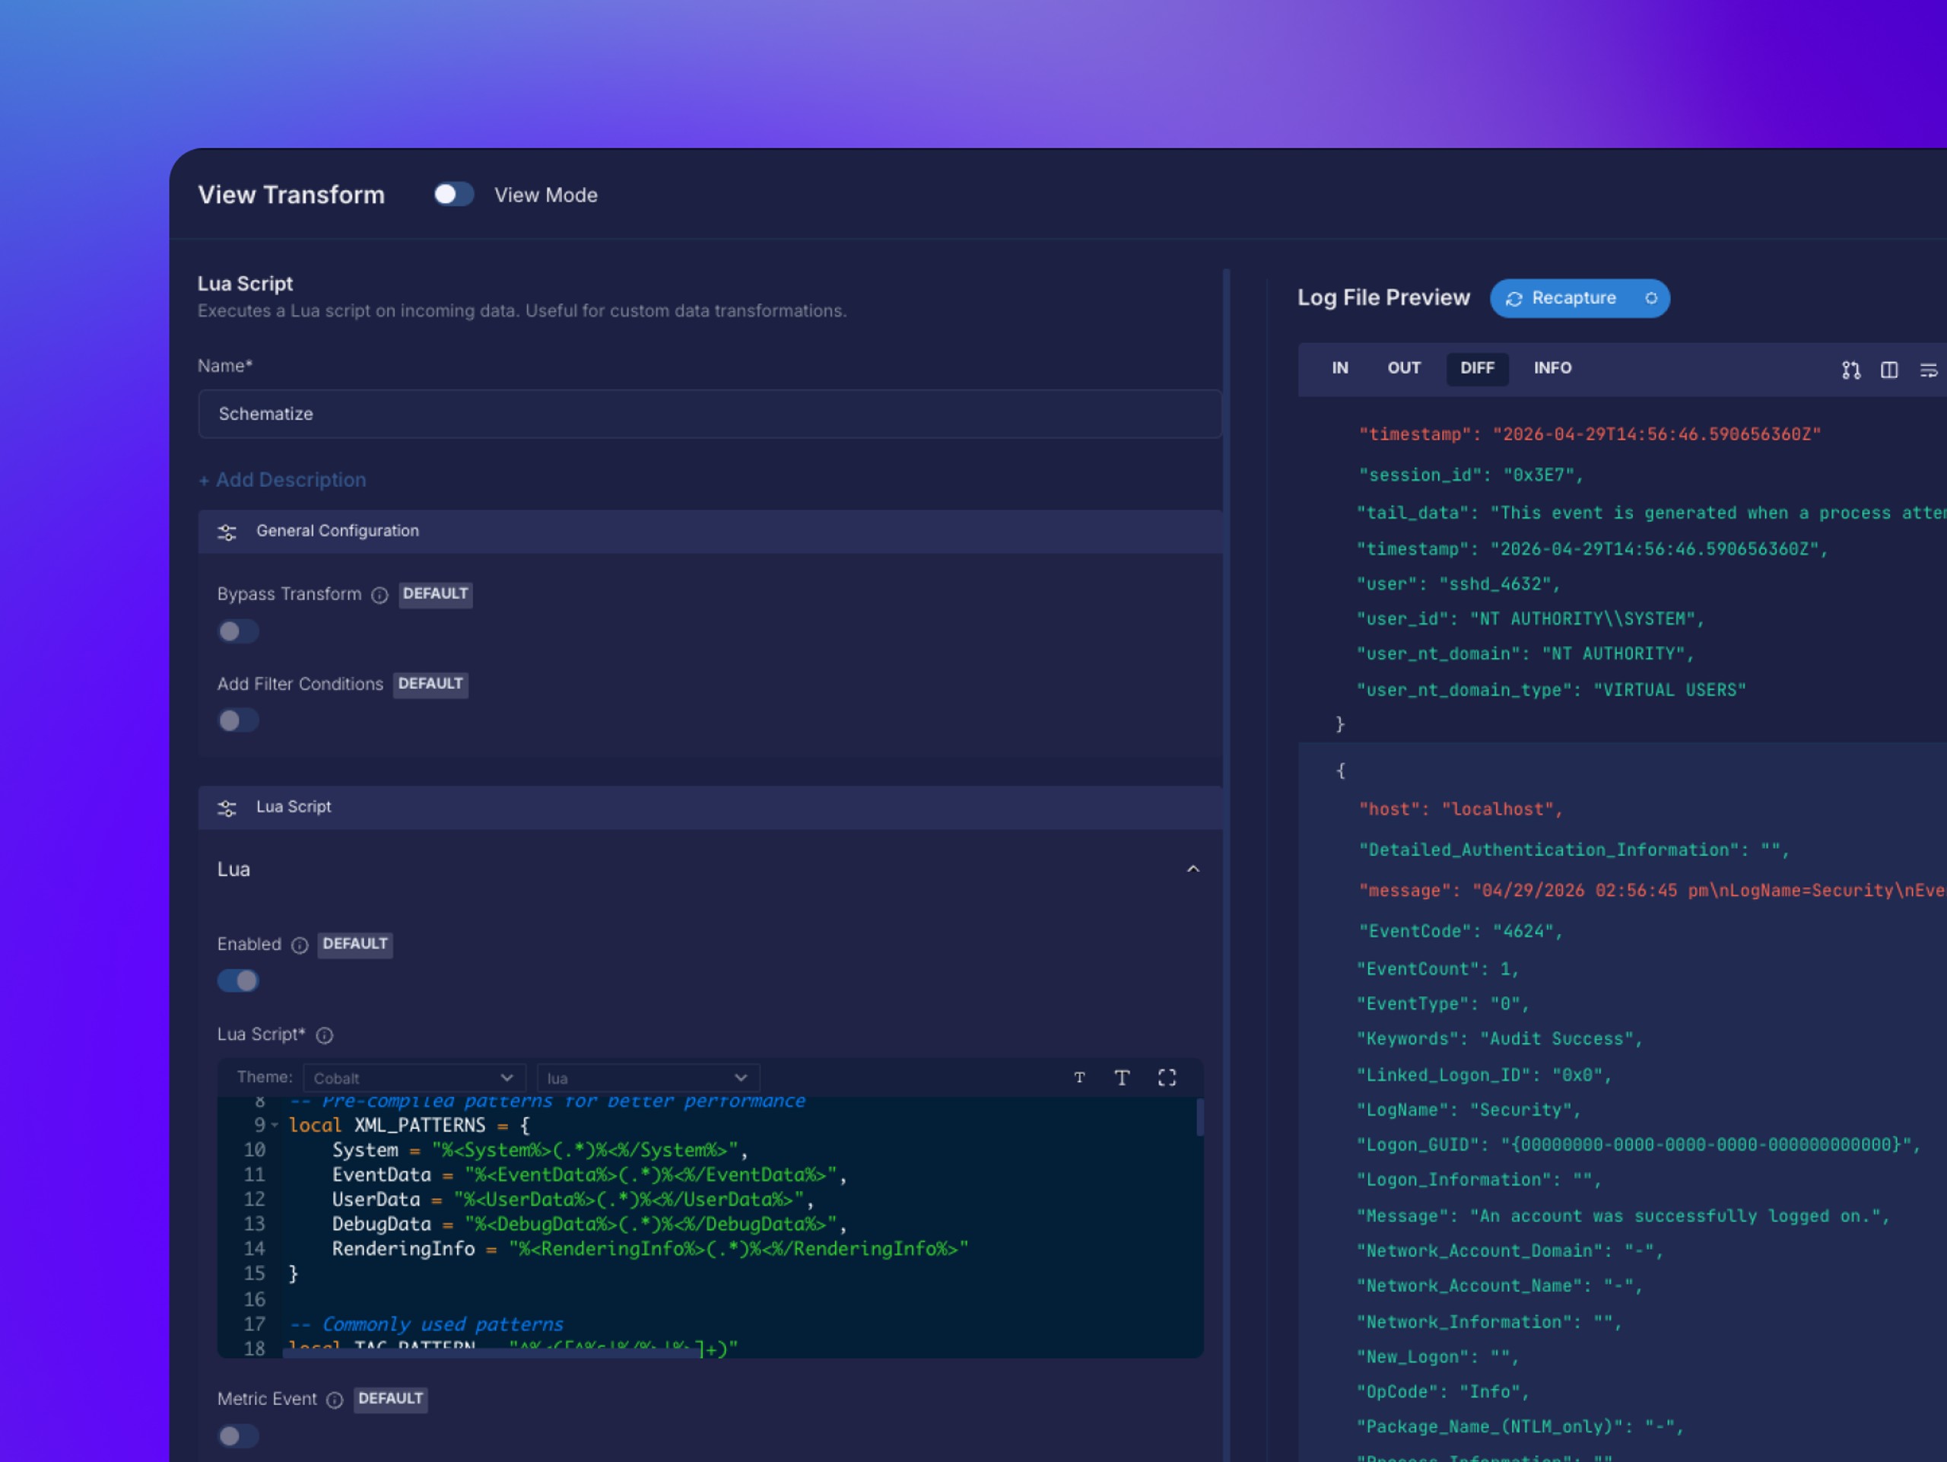Open the Cobalt theme dropdown
The height and width of the screenshot is (1462, 1947).
[x=414, y=1078]
